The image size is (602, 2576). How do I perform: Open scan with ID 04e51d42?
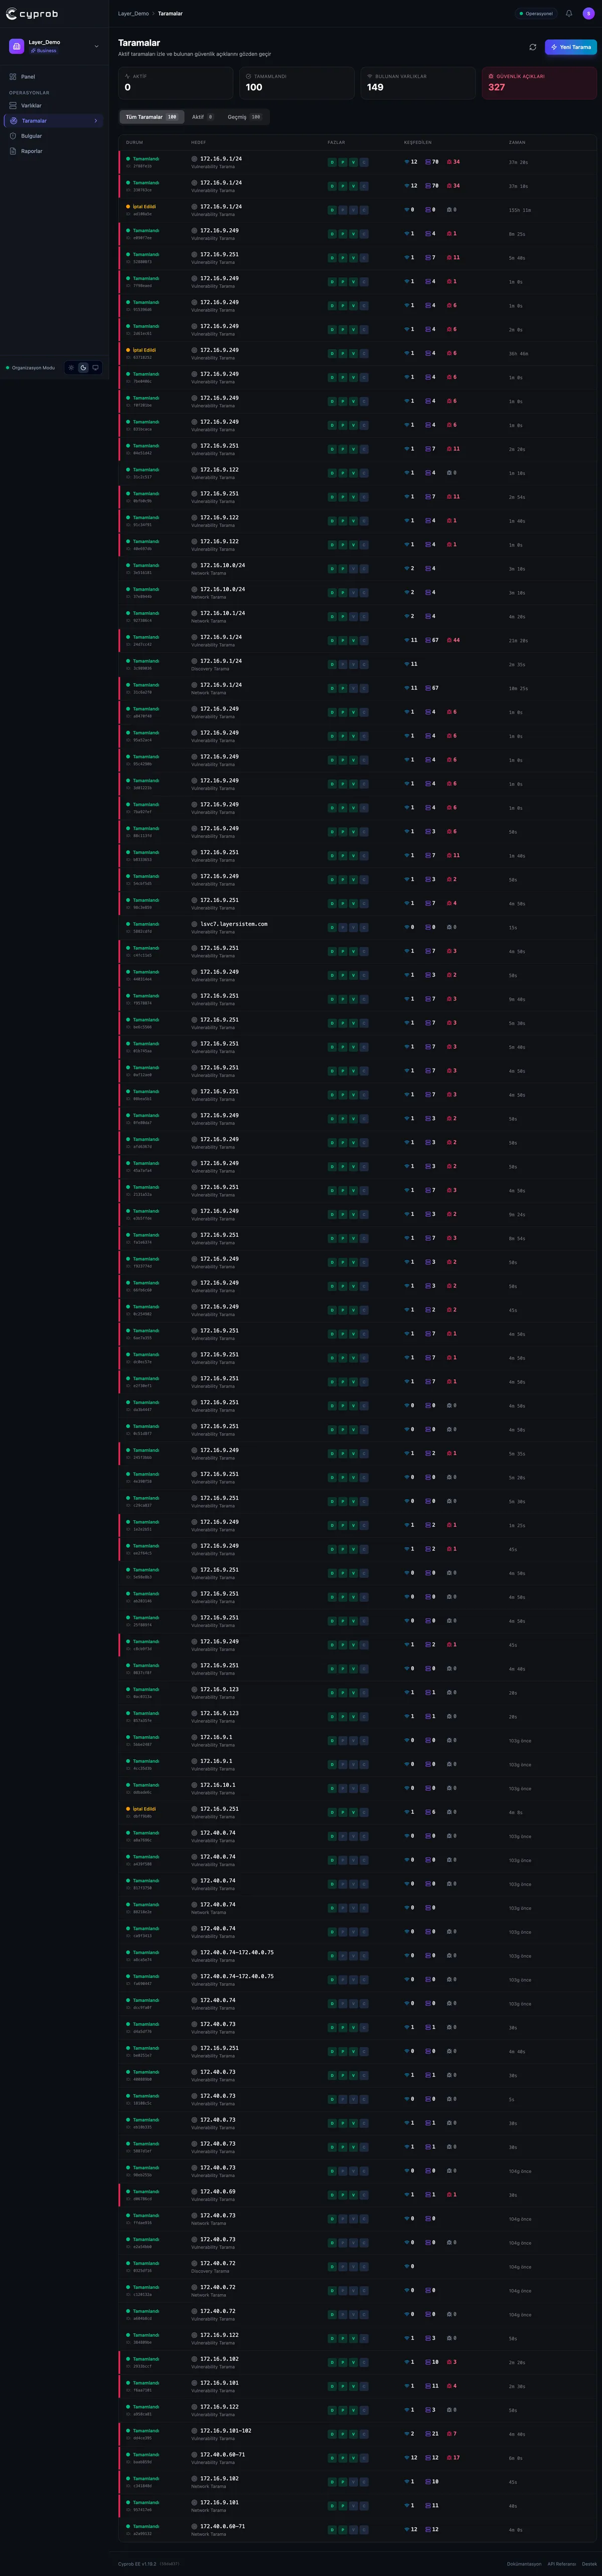(357, 450)
